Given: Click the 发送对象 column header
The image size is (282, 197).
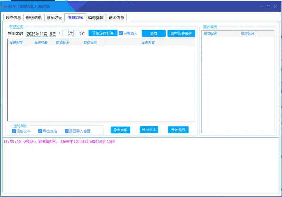Looking at the screenshot, I should pyautogui.click(x=41, y=42).
